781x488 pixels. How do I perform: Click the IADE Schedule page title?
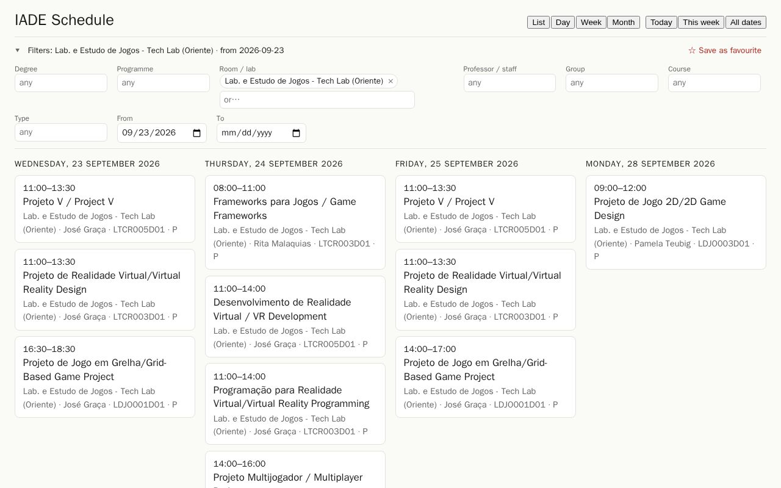click(64, 20)
